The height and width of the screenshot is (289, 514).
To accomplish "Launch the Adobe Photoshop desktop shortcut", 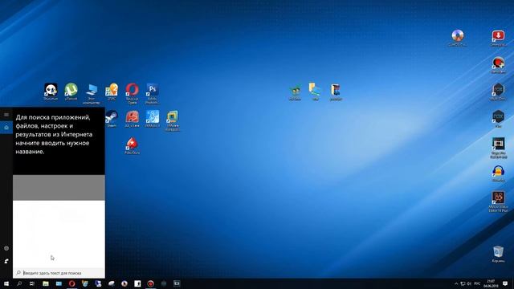I will 153,93.
